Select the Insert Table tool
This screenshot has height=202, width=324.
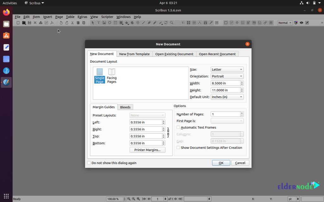(116, 22)
